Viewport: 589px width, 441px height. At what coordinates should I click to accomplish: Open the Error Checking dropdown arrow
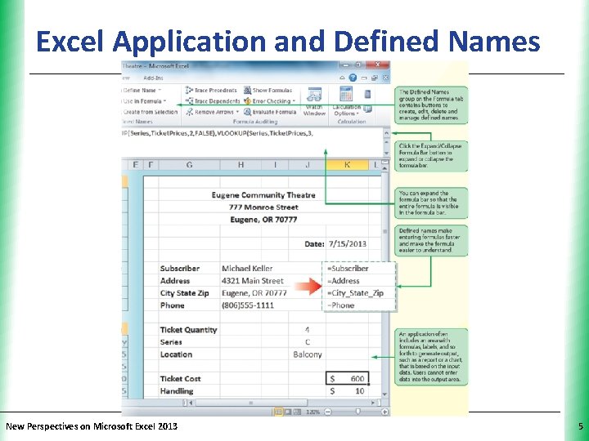click(x=294, y=101)
